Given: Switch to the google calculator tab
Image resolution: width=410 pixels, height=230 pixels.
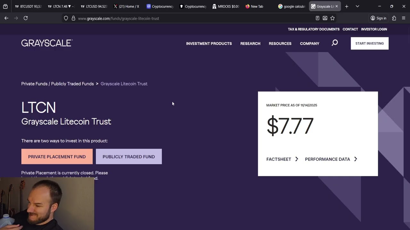Looking at the screenshot, I should click(x=291, y=6).
